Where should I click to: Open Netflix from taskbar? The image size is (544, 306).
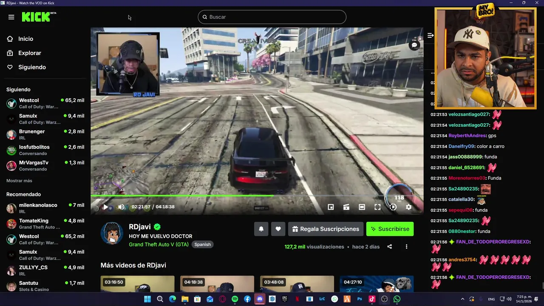297,299
